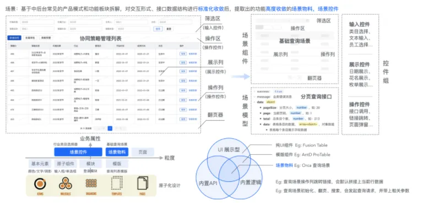Click the yellow array<object> type tag
Screen dimensions: 423x206
point(308,124)
